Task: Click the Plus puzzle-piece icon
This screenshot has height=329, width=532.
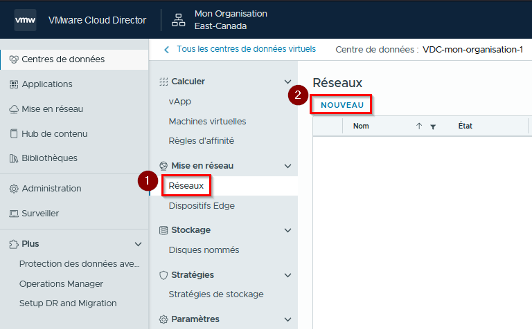Action: coord(14,244)
